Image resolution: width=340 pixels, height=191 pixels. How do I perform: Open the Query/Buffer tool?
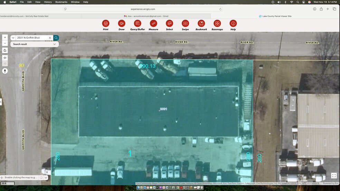coord(138,23)
